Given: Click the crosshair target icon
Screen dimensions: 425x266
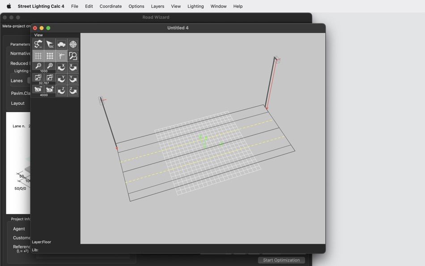Looking at the screenshot, I should point(73,44).
